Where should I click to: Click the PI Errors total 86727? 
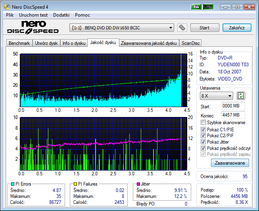55,202
